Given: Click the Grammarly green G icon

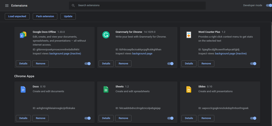Looking at the screenshot, I should [106, 35].
